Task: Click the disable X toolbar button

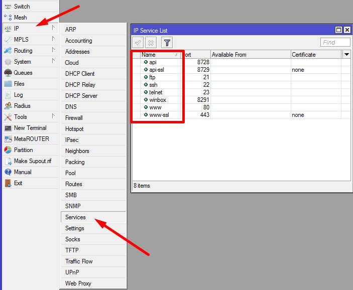Action: [x=150, y=43]
